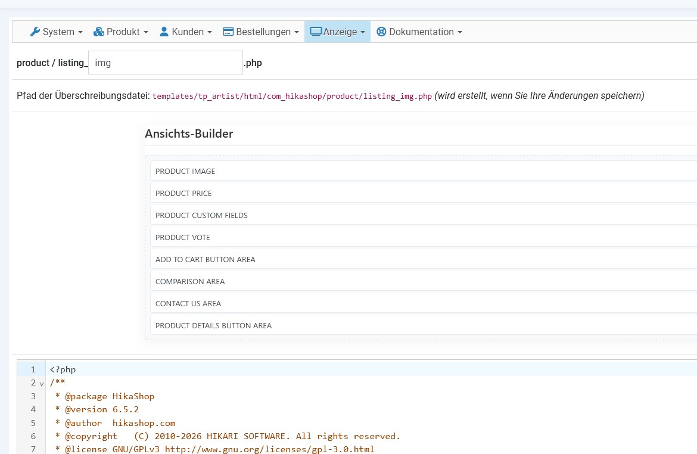Expand the Produkt menu caret

tap(146, 32)
